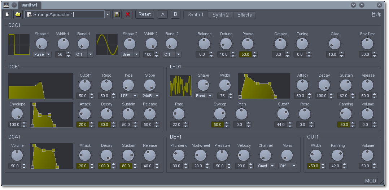Click the DCO1 sine waveform display
Image resolution: width=389 pixels, height=190 pixels.
107,45
